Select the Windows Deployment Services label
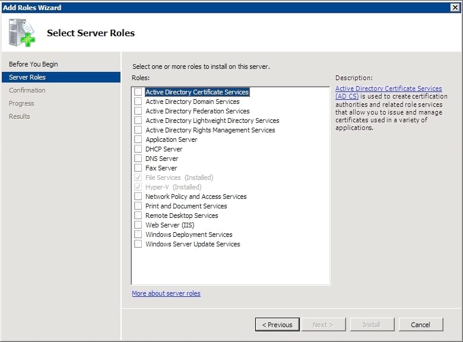Image resolution: width=463 pixels, height=342 pixels. tap(189, 235)
